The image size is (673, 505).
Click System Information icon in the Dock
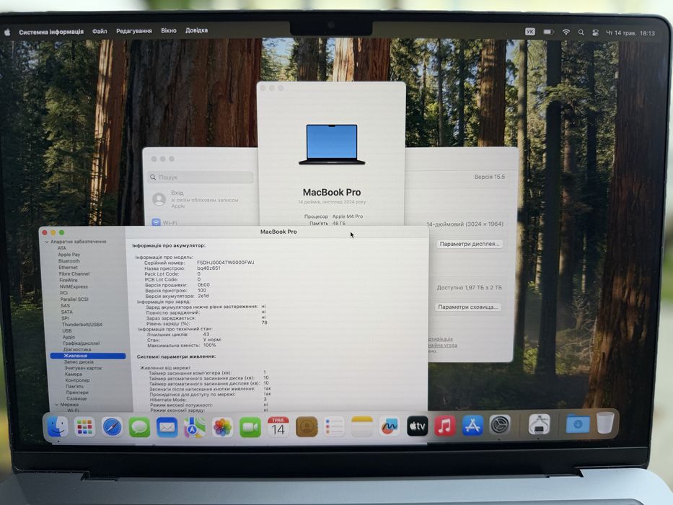[x=539, y=424]
